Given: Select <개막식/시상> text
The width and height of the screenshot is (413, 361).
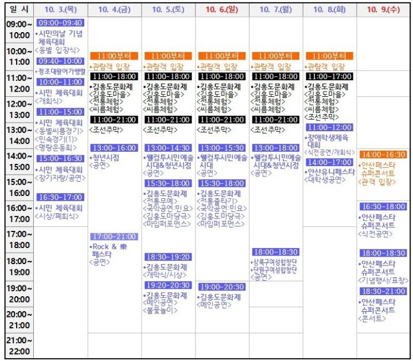Looking at the screenshot, I should pyautogui.click(x=165, y=275).
